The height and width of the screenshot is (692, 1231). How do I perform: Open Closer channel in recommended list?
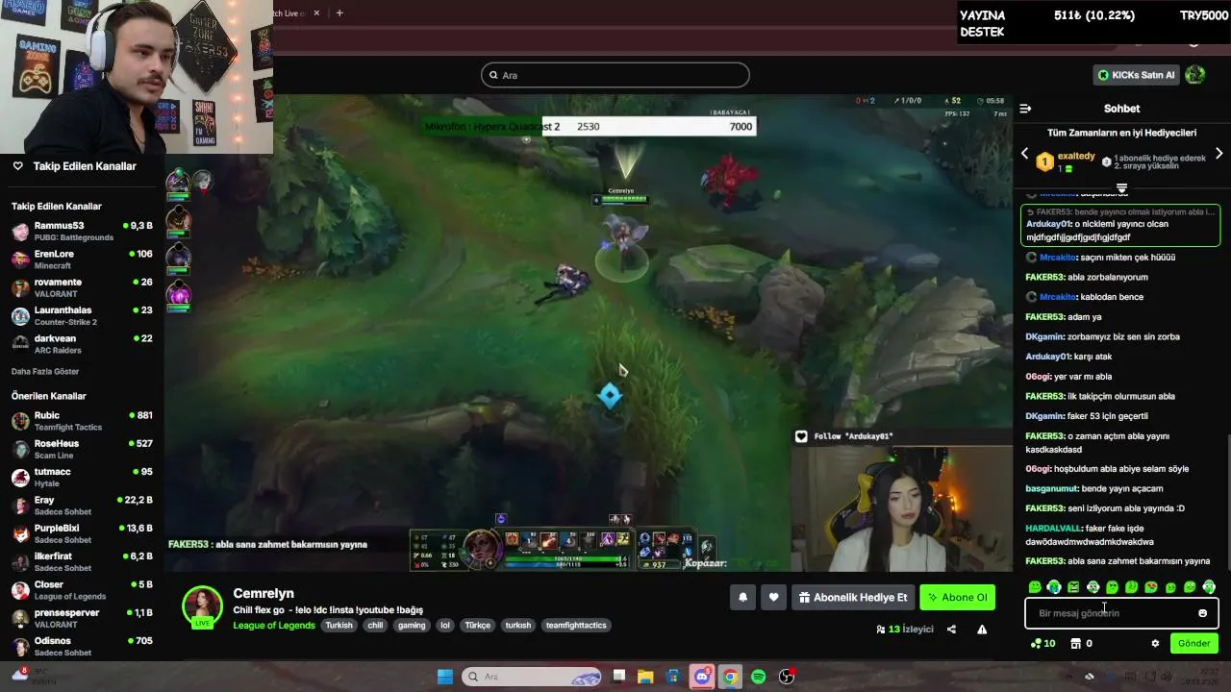coord(82,589)
